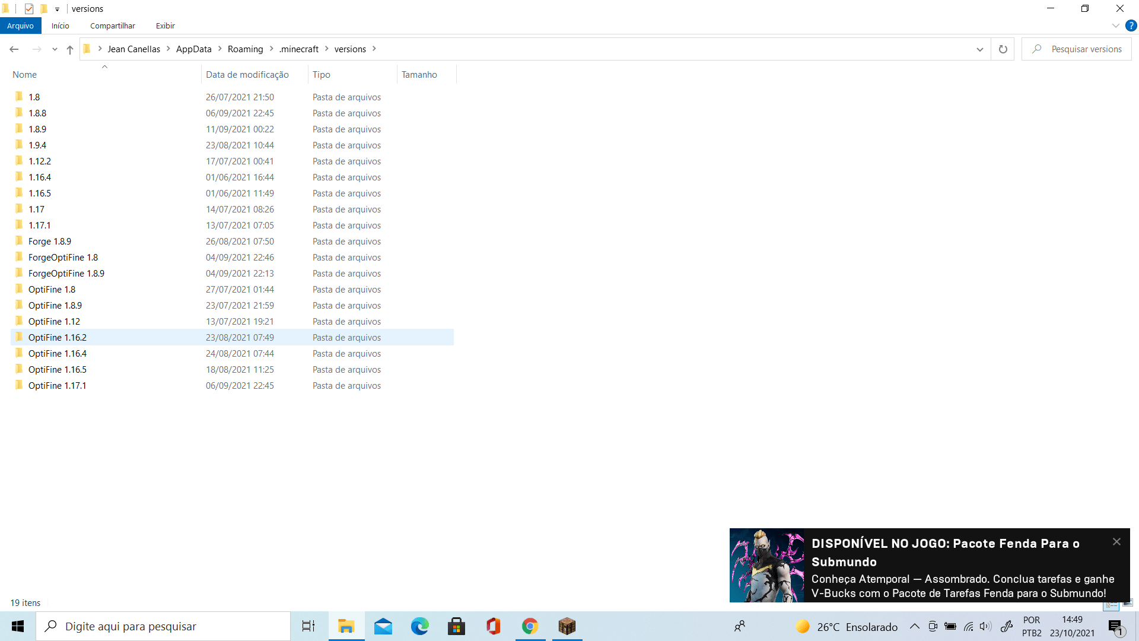The width and height of the screenshot is (1139, 641).
Task: Open the notification center icon
Action: (1116, 627)
